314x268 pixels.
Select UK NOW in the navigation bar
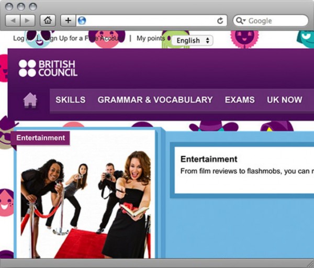pyautogui.click(x=284, y=99)
